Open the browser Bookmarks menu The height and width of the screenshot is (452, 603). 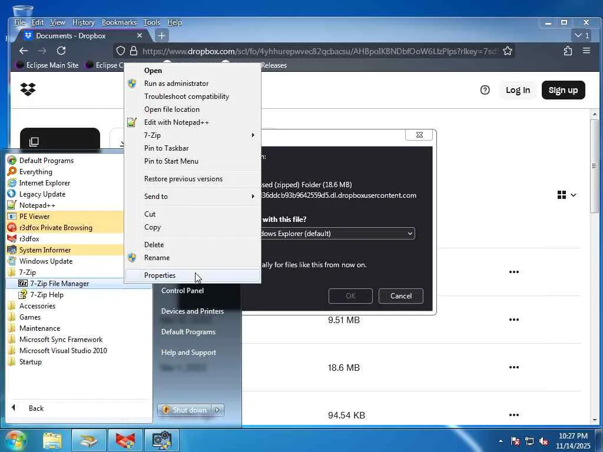(x=119, y=22)
